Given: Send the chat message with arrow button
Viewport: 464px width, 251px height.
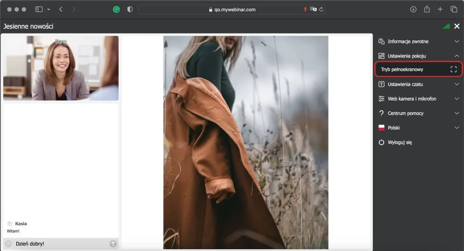Looking at the screenshot, I should pyautogui.click(x=113, y=244).
